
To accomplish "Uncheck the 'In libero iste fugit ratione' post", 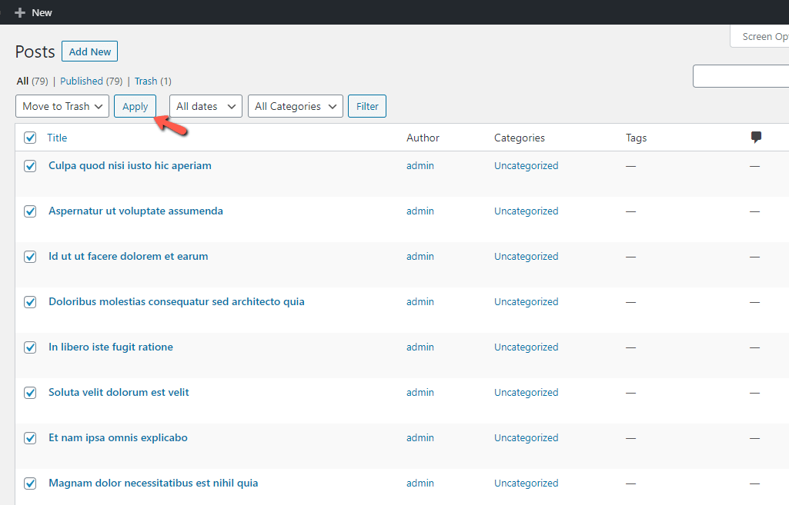I will pyautogui.click(x=30, y=347).
